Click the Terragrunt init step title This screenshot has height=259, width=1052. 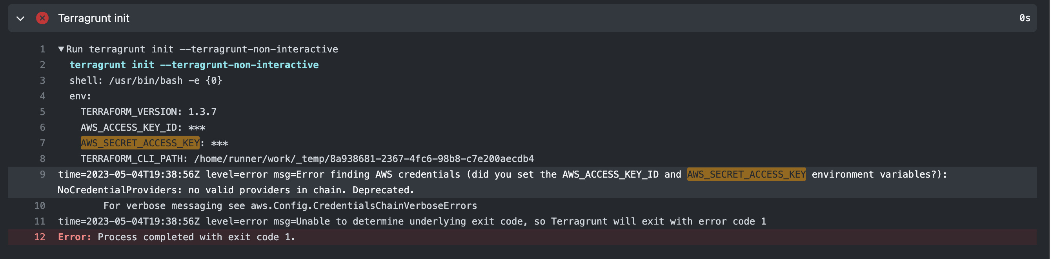(93, 18)
